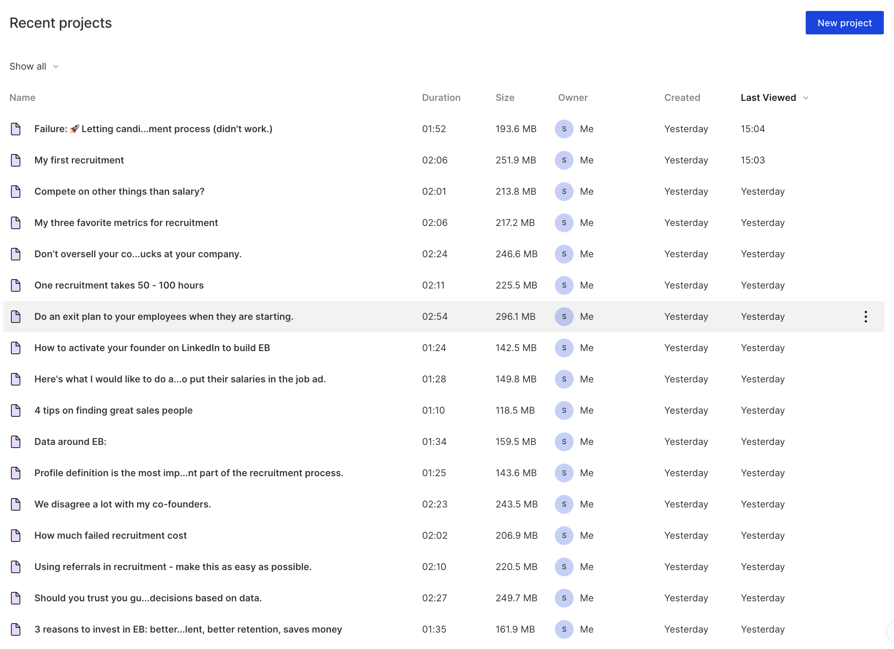This screenshot has width=894, height=649.
Task: Open 'Should you trust you gu...decisions based on data.'
Action: (148, 598)
